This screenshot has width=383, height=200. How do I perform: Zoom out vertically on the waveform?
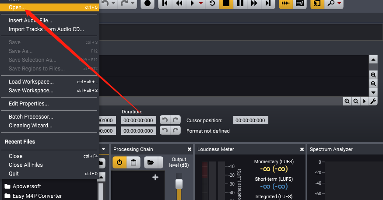[373, 84]
